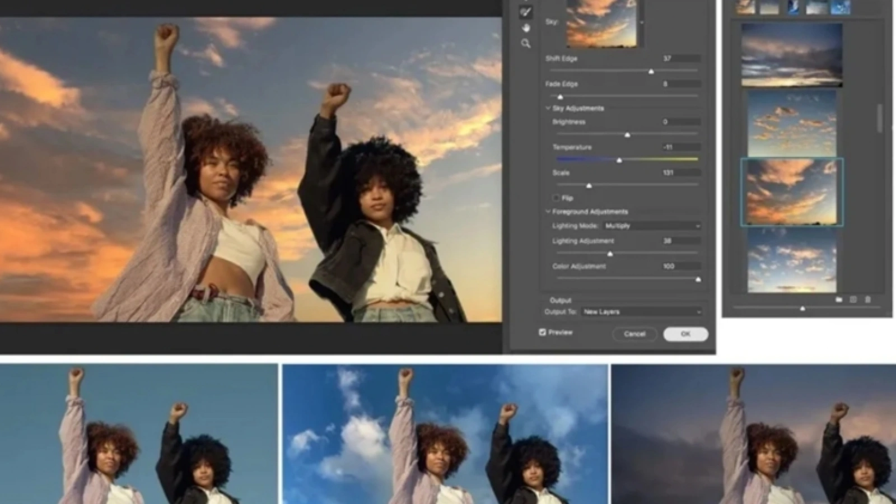896x504 pixels.
Task: Click the Scale value field
Action: tap(680, 173)
